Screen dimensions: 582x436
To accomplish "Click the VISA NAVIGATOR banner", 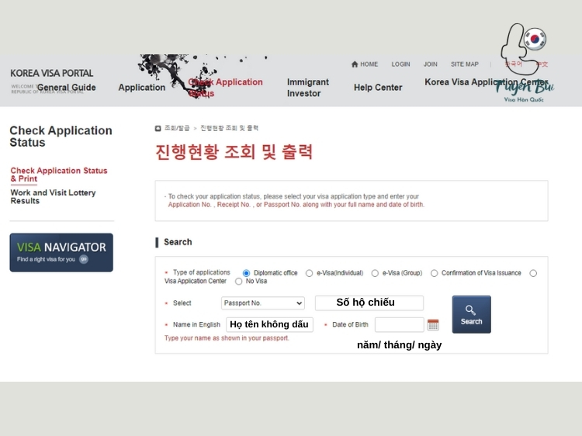I will pyautogui.click(x=61, y=252).
